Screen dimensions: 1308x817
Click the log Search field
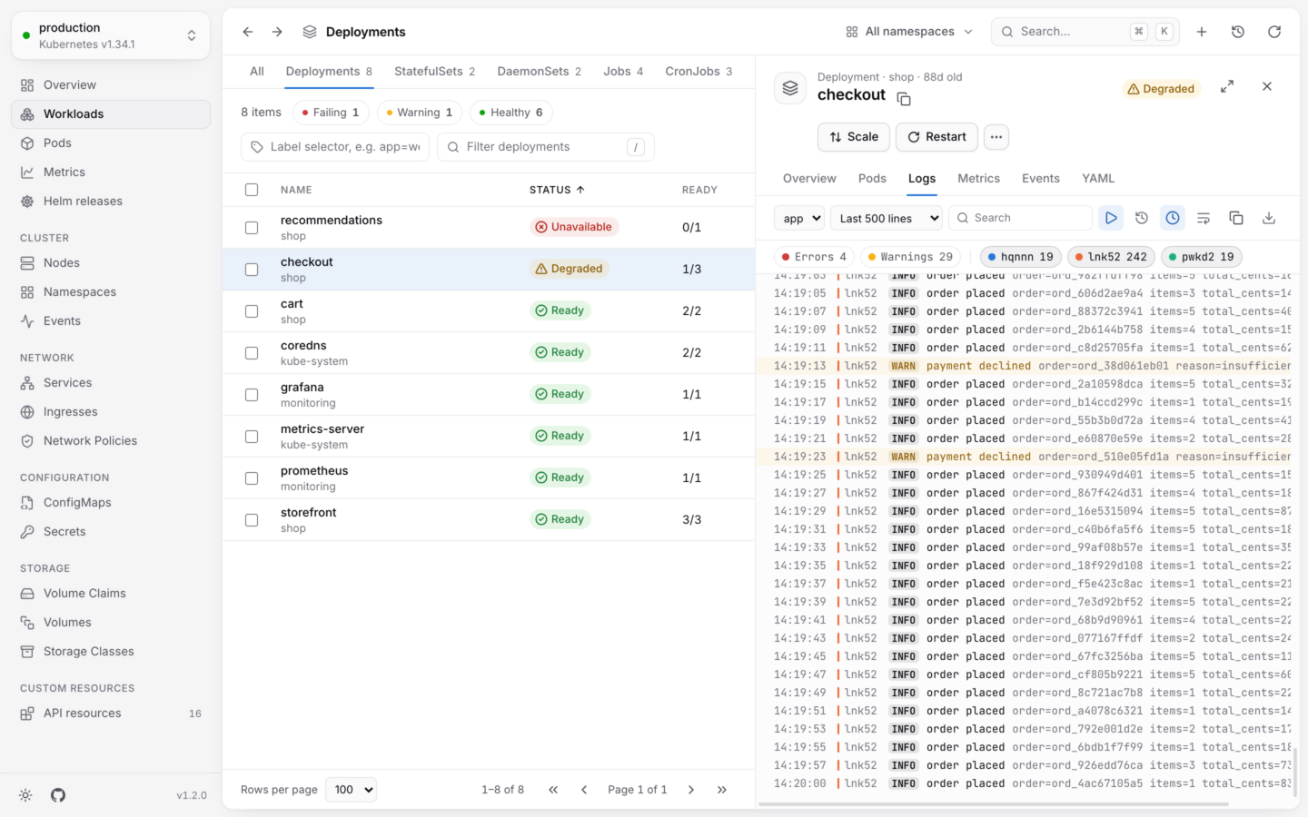point(1020,218)
